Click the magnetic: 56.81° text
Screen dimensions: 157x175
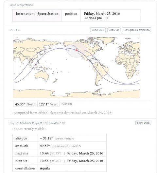click(x=69, y=146)
